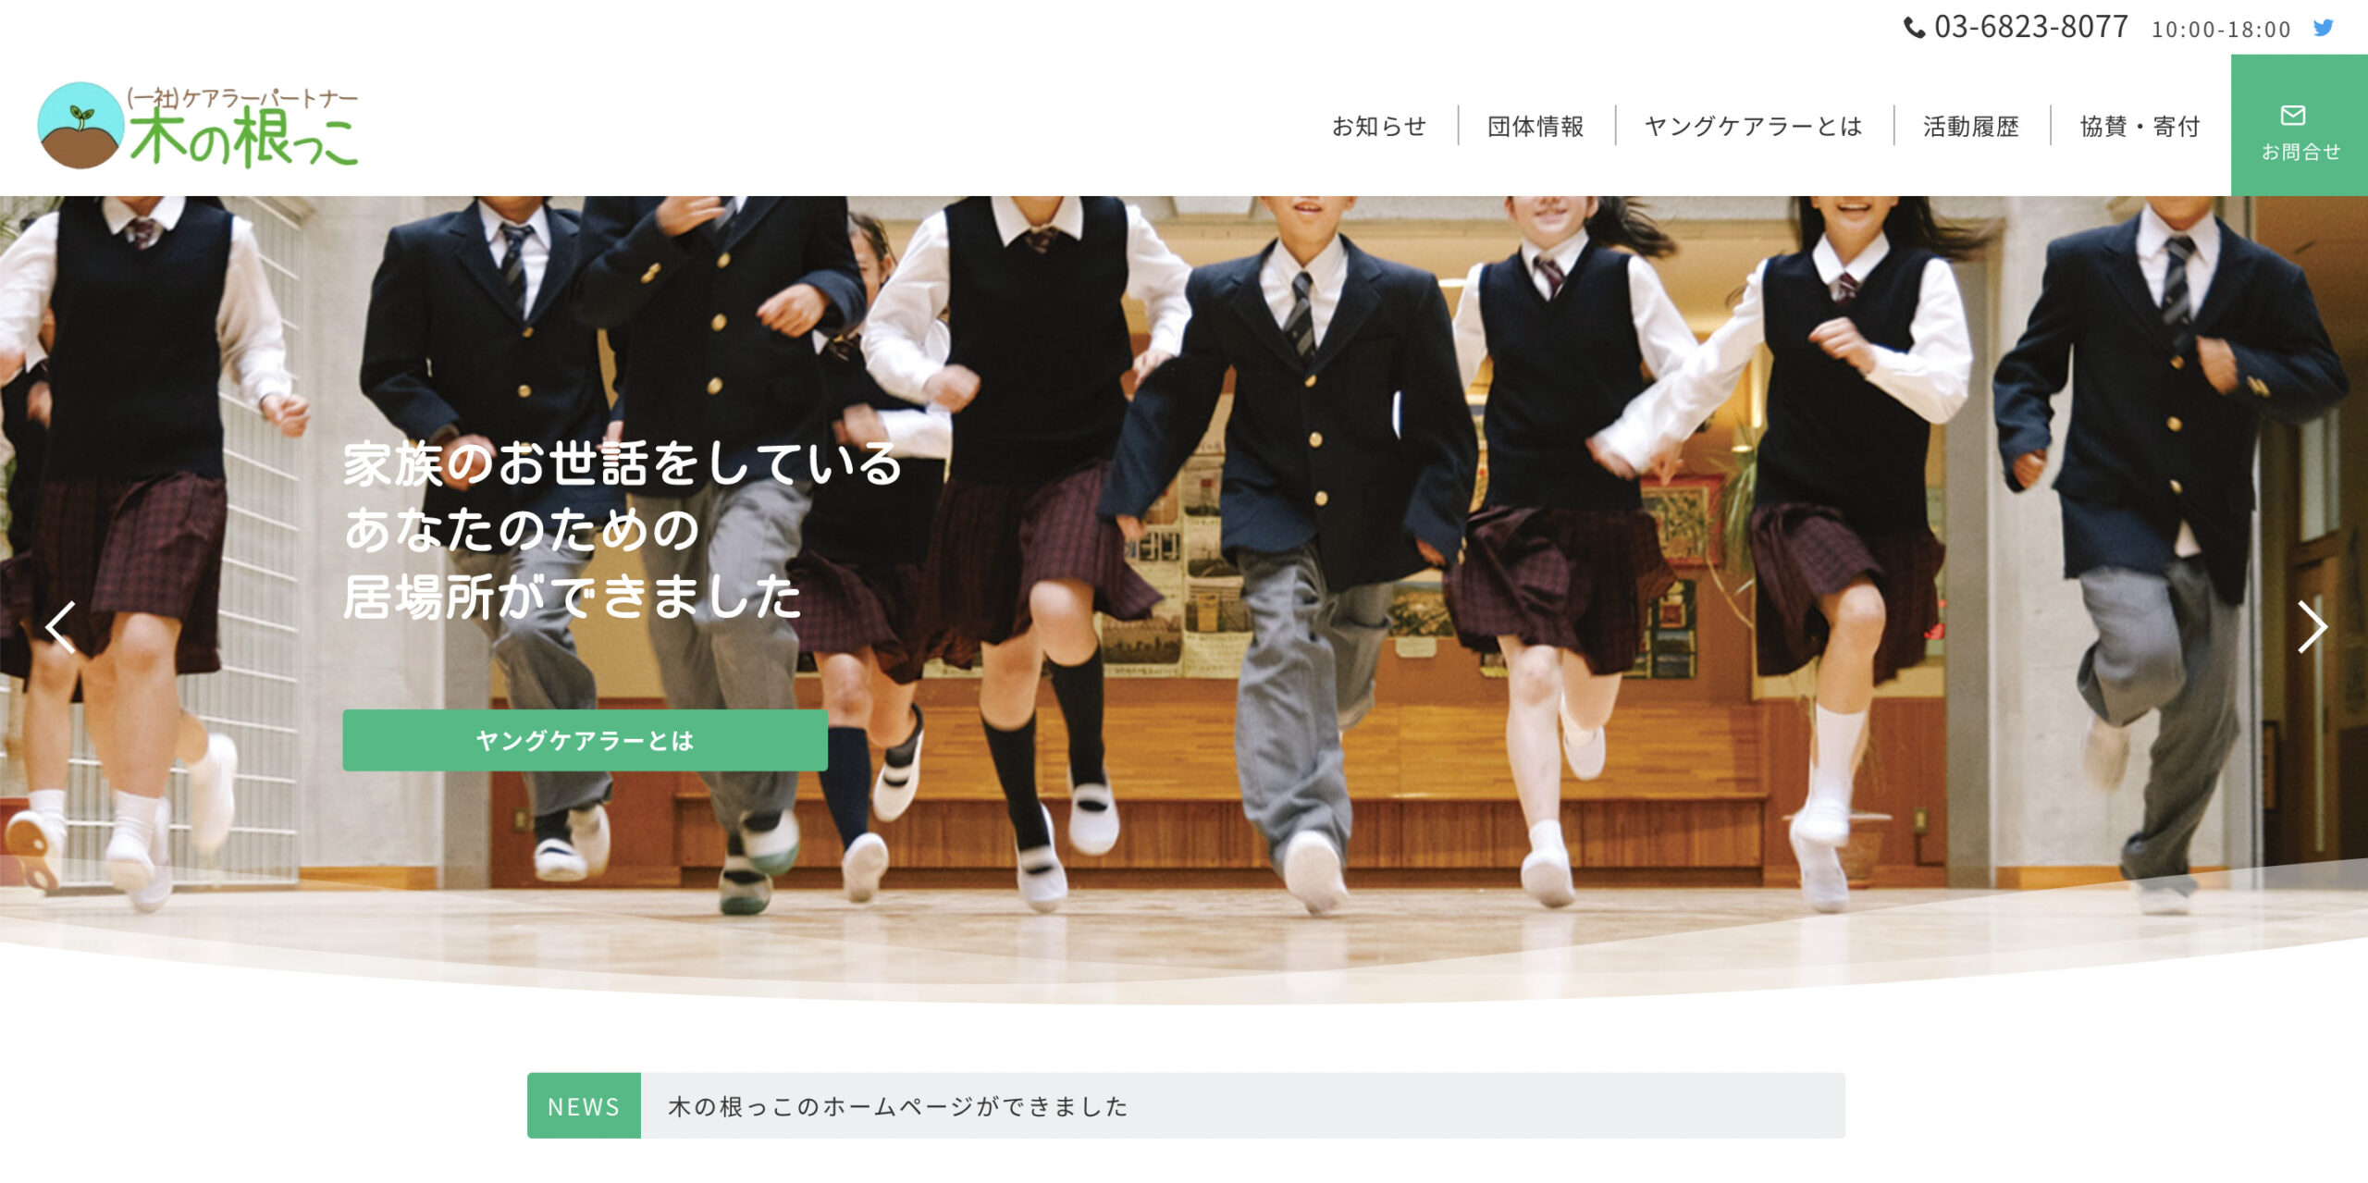
Task: Open the 協賛・寄付 menu item
Action: click(2140, 126)
